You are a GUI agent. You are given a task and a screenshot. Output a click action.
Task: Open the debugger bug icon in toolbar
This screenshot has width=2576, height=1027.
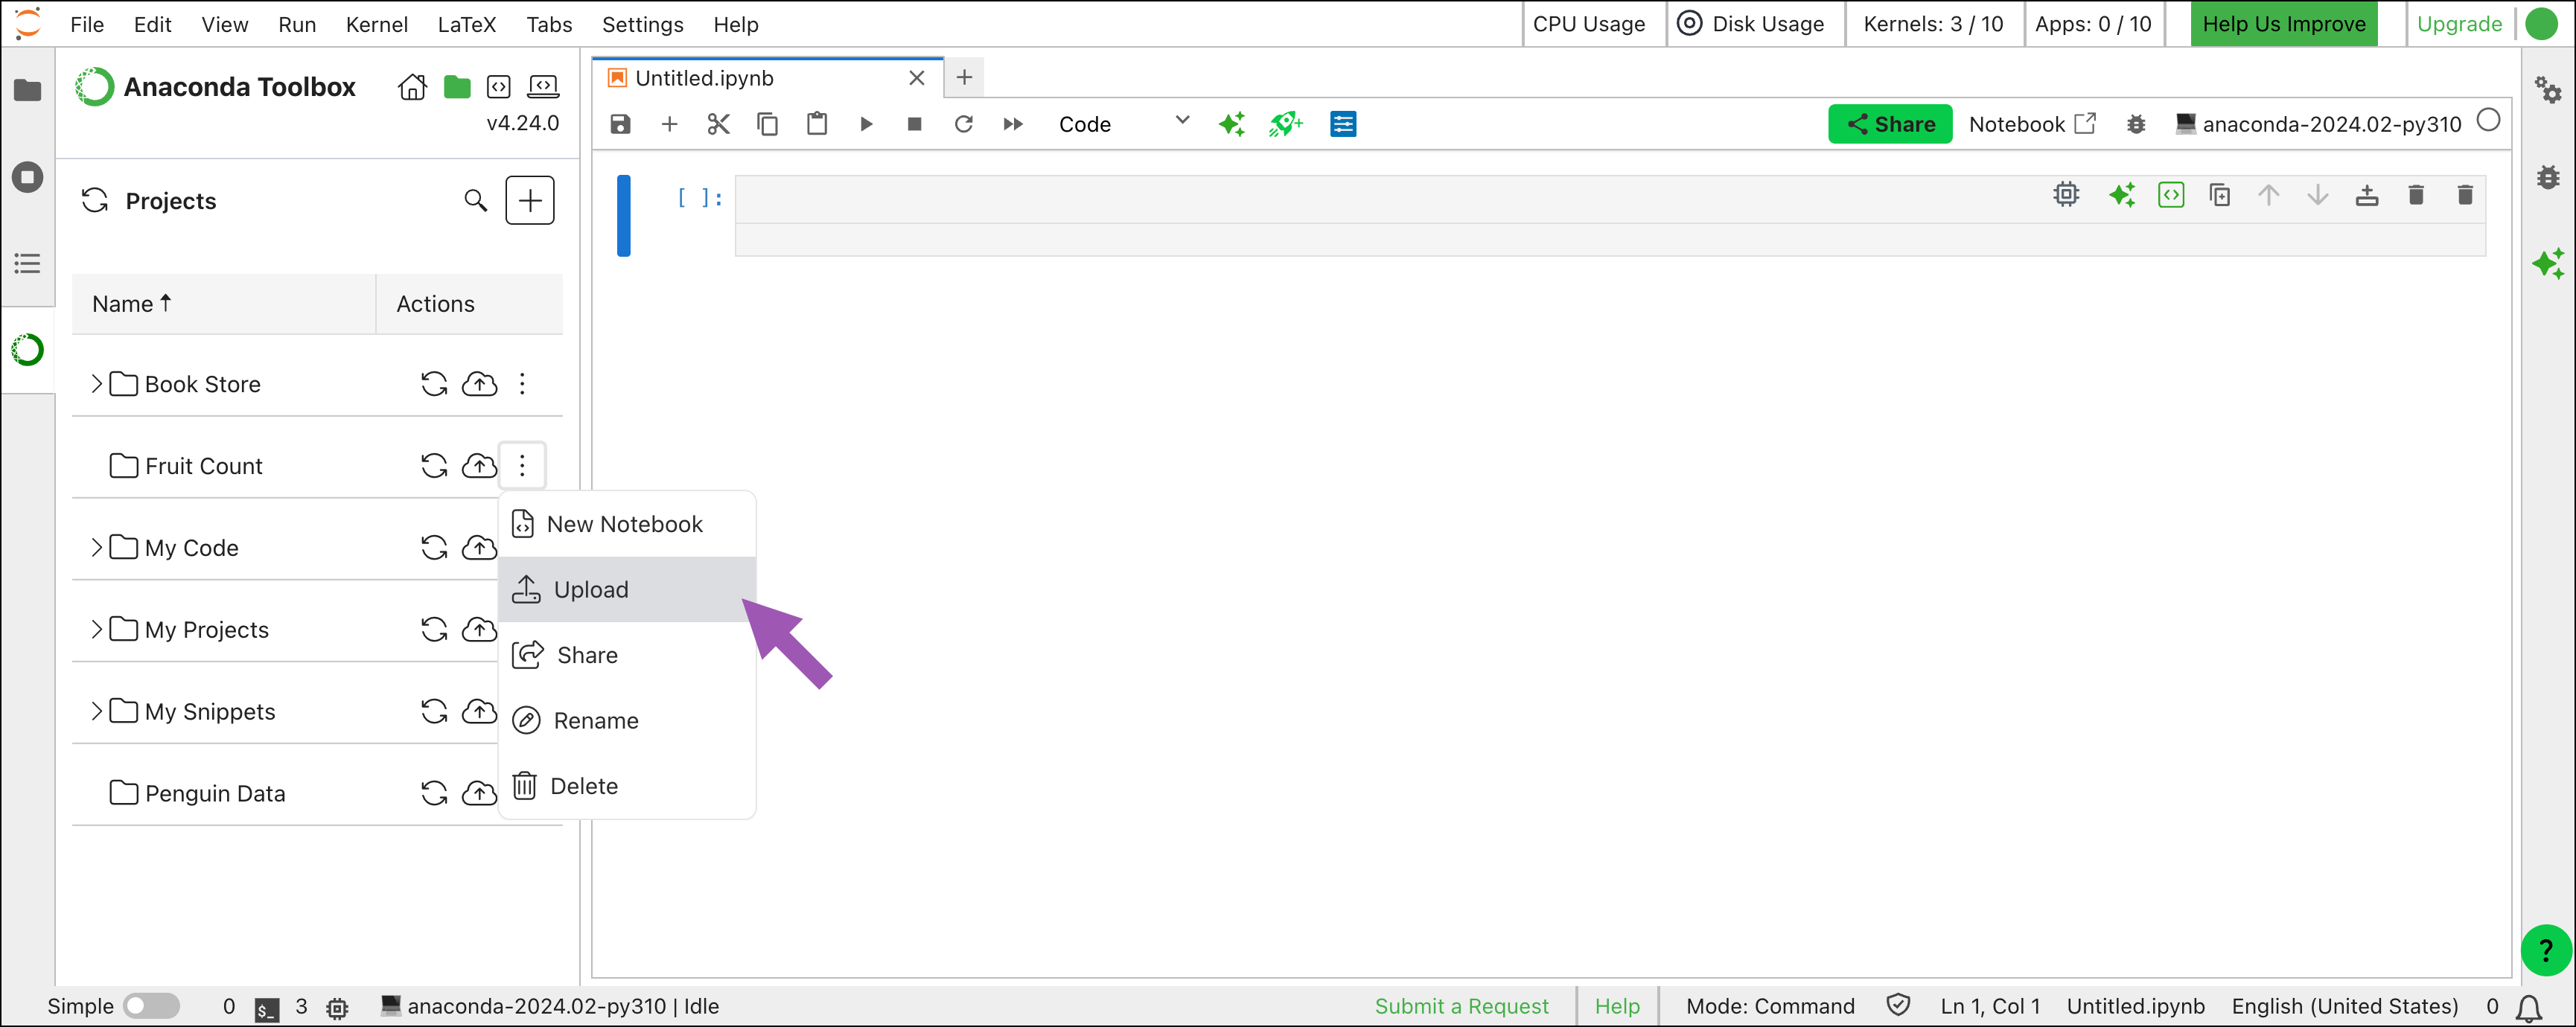[x=2135, y=124]
